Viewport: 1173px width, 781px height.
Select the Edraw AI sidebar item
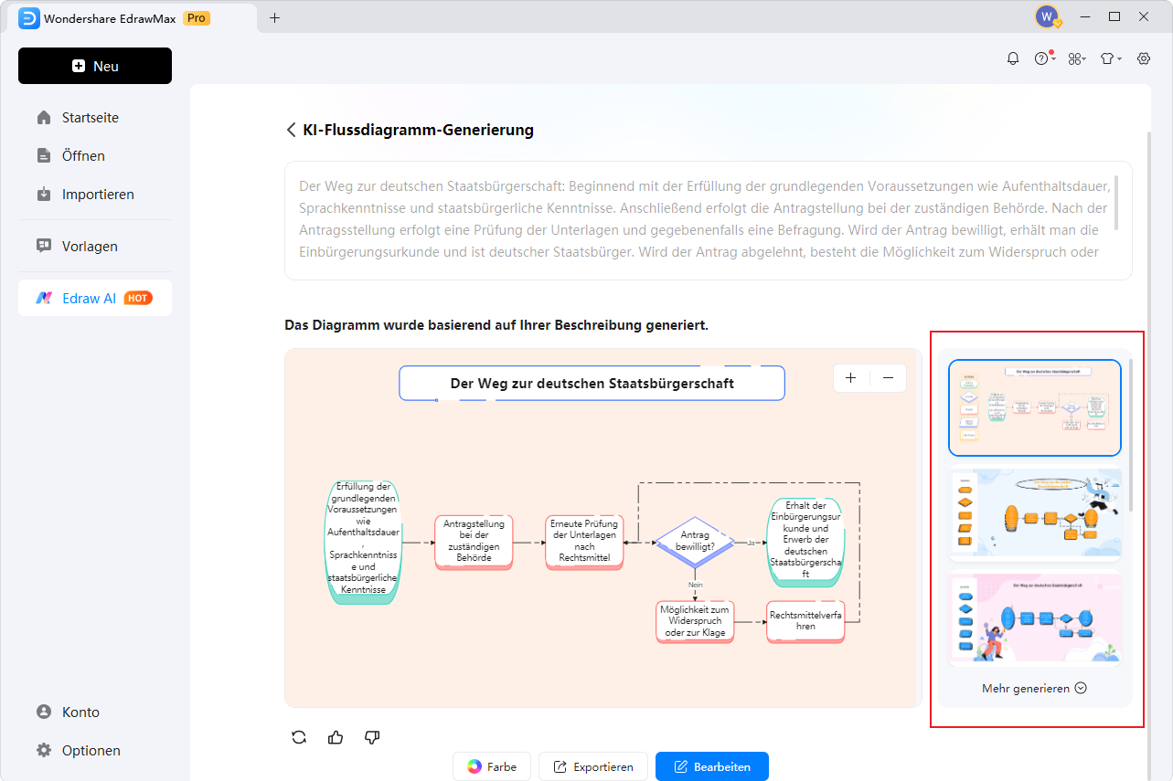point(94,297)
